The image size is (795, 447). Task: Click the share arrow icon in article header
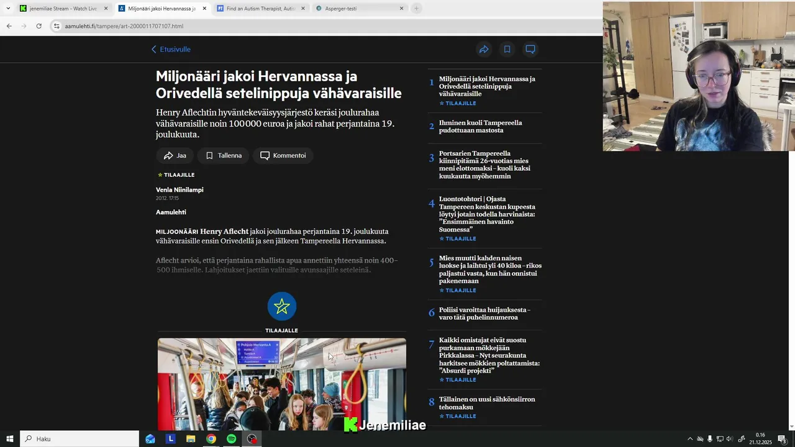pos(484,49)
